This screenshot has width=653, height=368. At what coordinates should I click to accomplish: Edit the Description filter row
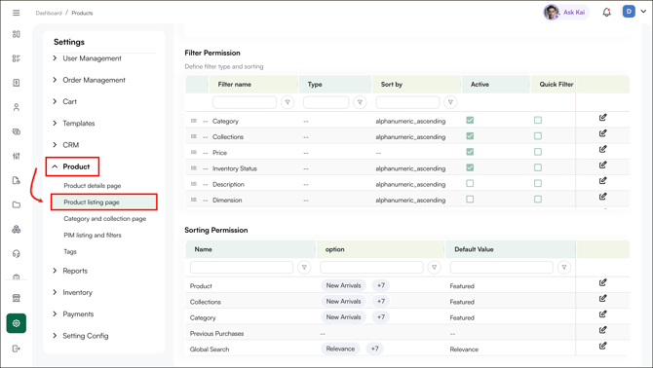coord(602,181)
